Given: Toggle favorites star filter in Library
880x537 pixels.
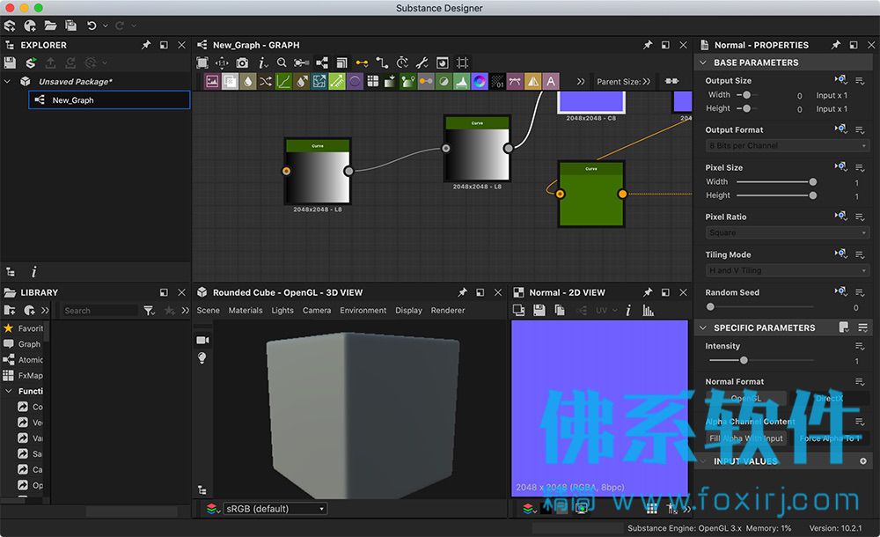Looking at the screenshot, I should coord(169,310).
